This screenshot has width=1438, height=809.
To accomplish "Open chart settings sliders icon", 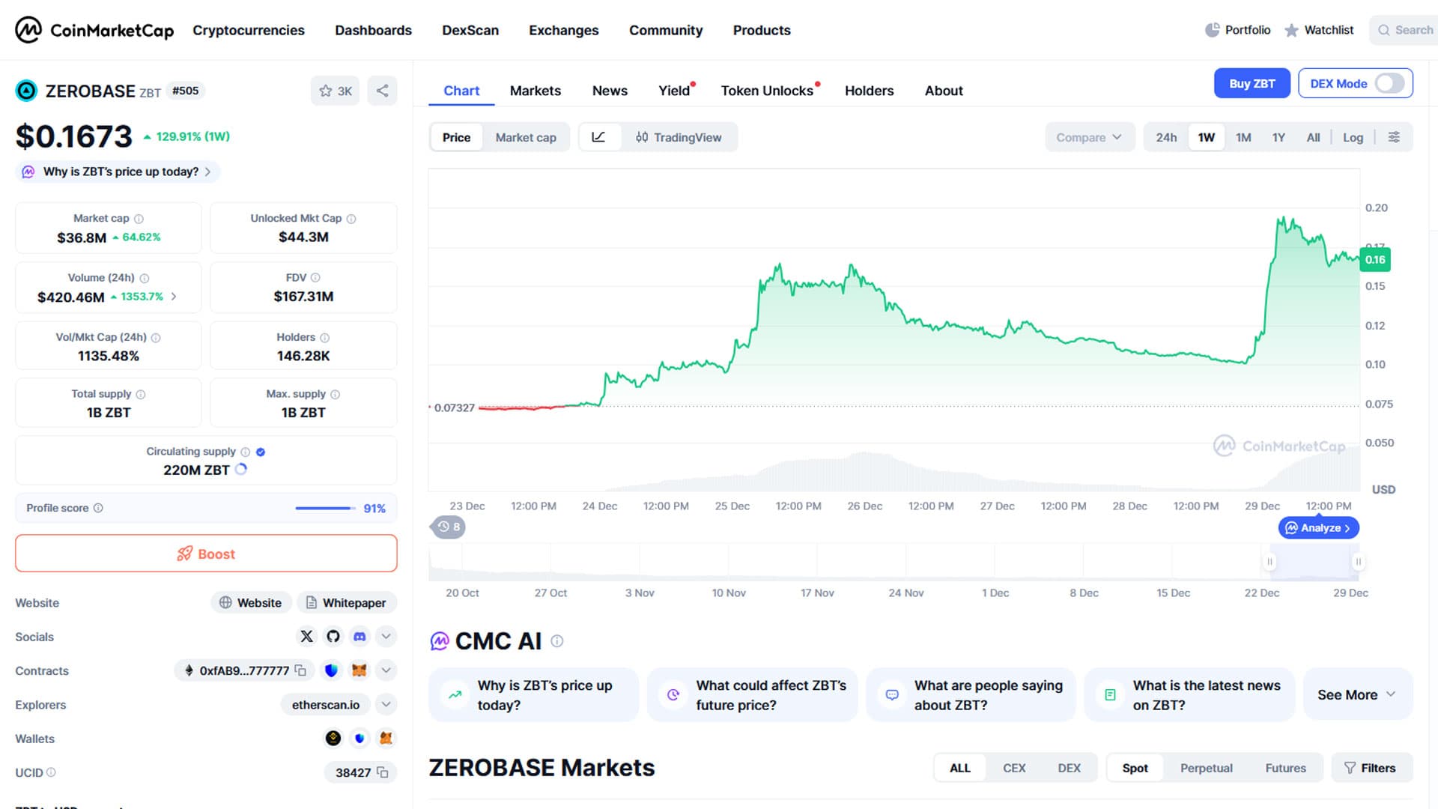I will point(1394,137).
